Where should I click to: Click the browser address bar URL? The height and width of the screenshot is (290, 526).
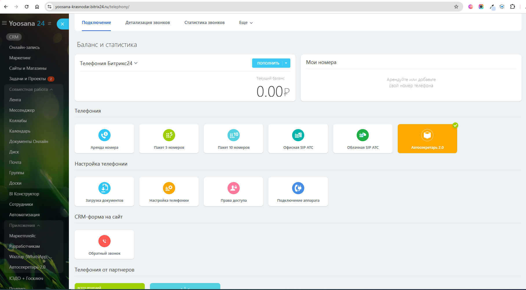[x=92, y=7]
